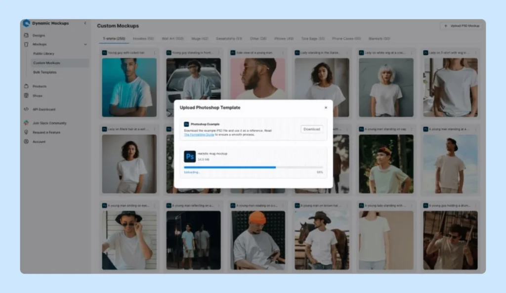Close the Upload Photoshop Template dialog

pos(326,107)
